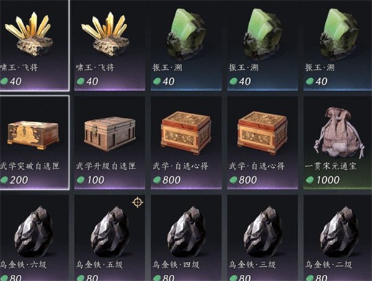Click the 乌金铁·六级 ore item
Screen dimensions: 372x281
tap(34, 238)
